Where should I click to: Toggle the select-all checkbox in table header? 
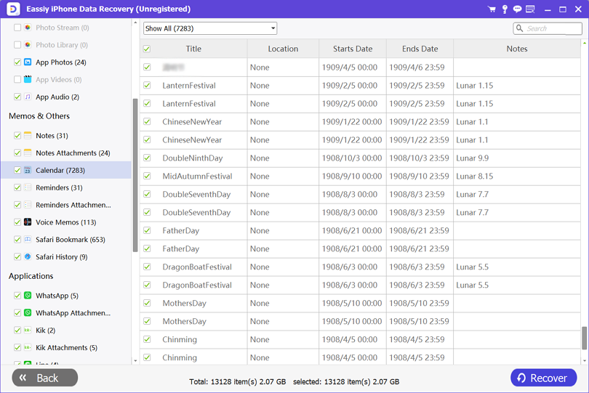[147, 49]
